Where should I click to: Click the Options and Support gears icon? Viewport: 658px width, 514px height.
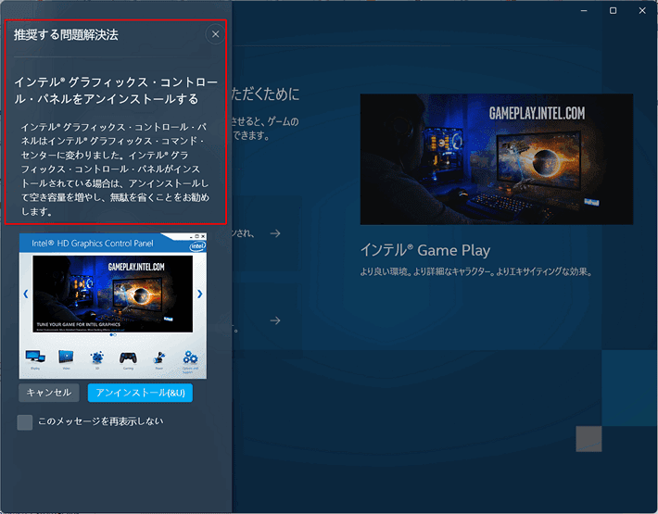tap(190, 357)
